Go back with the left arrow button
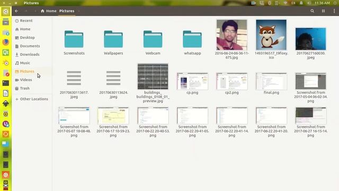Screen dimensions: 339x191 (16, 11)
